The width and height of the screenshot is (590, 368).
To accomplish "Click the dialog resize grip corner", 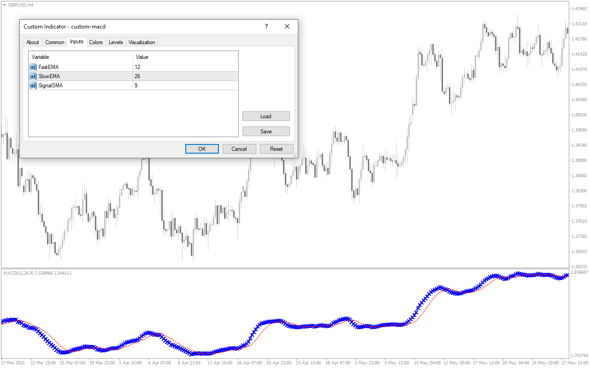I will click(x=295, y=155).
